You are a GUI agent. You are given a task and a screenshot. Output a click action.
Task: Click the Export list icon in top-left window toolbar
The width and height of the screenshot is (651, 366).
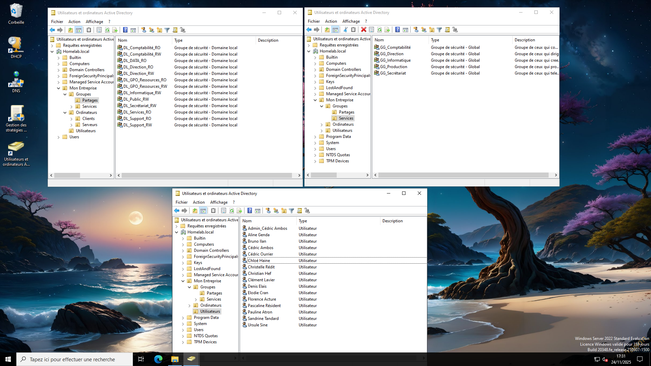click(x=115, y=30)
